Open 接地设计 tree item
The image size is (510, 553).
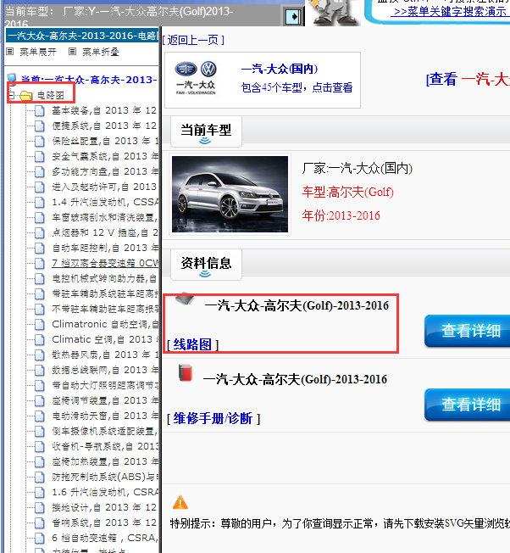104,507
